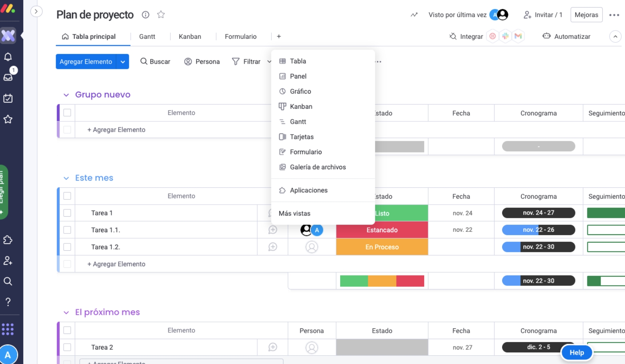Image resolution: width=625 pixels, height=364 pixels.
Task: Collapse the Este mes group
Action: coord(66,178)
